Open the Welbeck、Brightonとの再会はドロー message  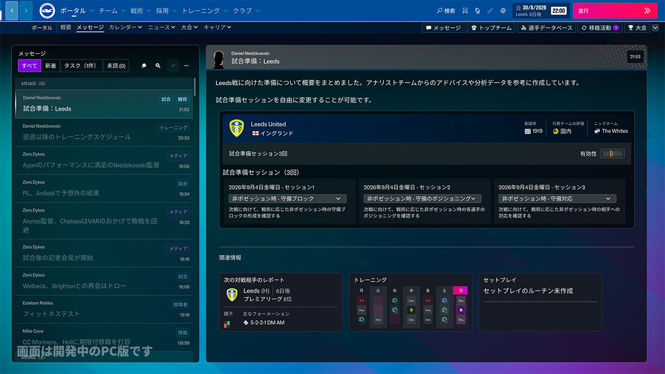(105, 281)
